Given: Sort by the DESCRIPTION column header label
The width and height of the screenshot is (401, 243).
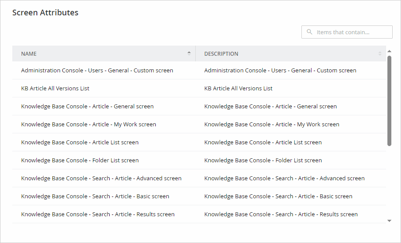Looking at the screenshot, I should point(221,54).
